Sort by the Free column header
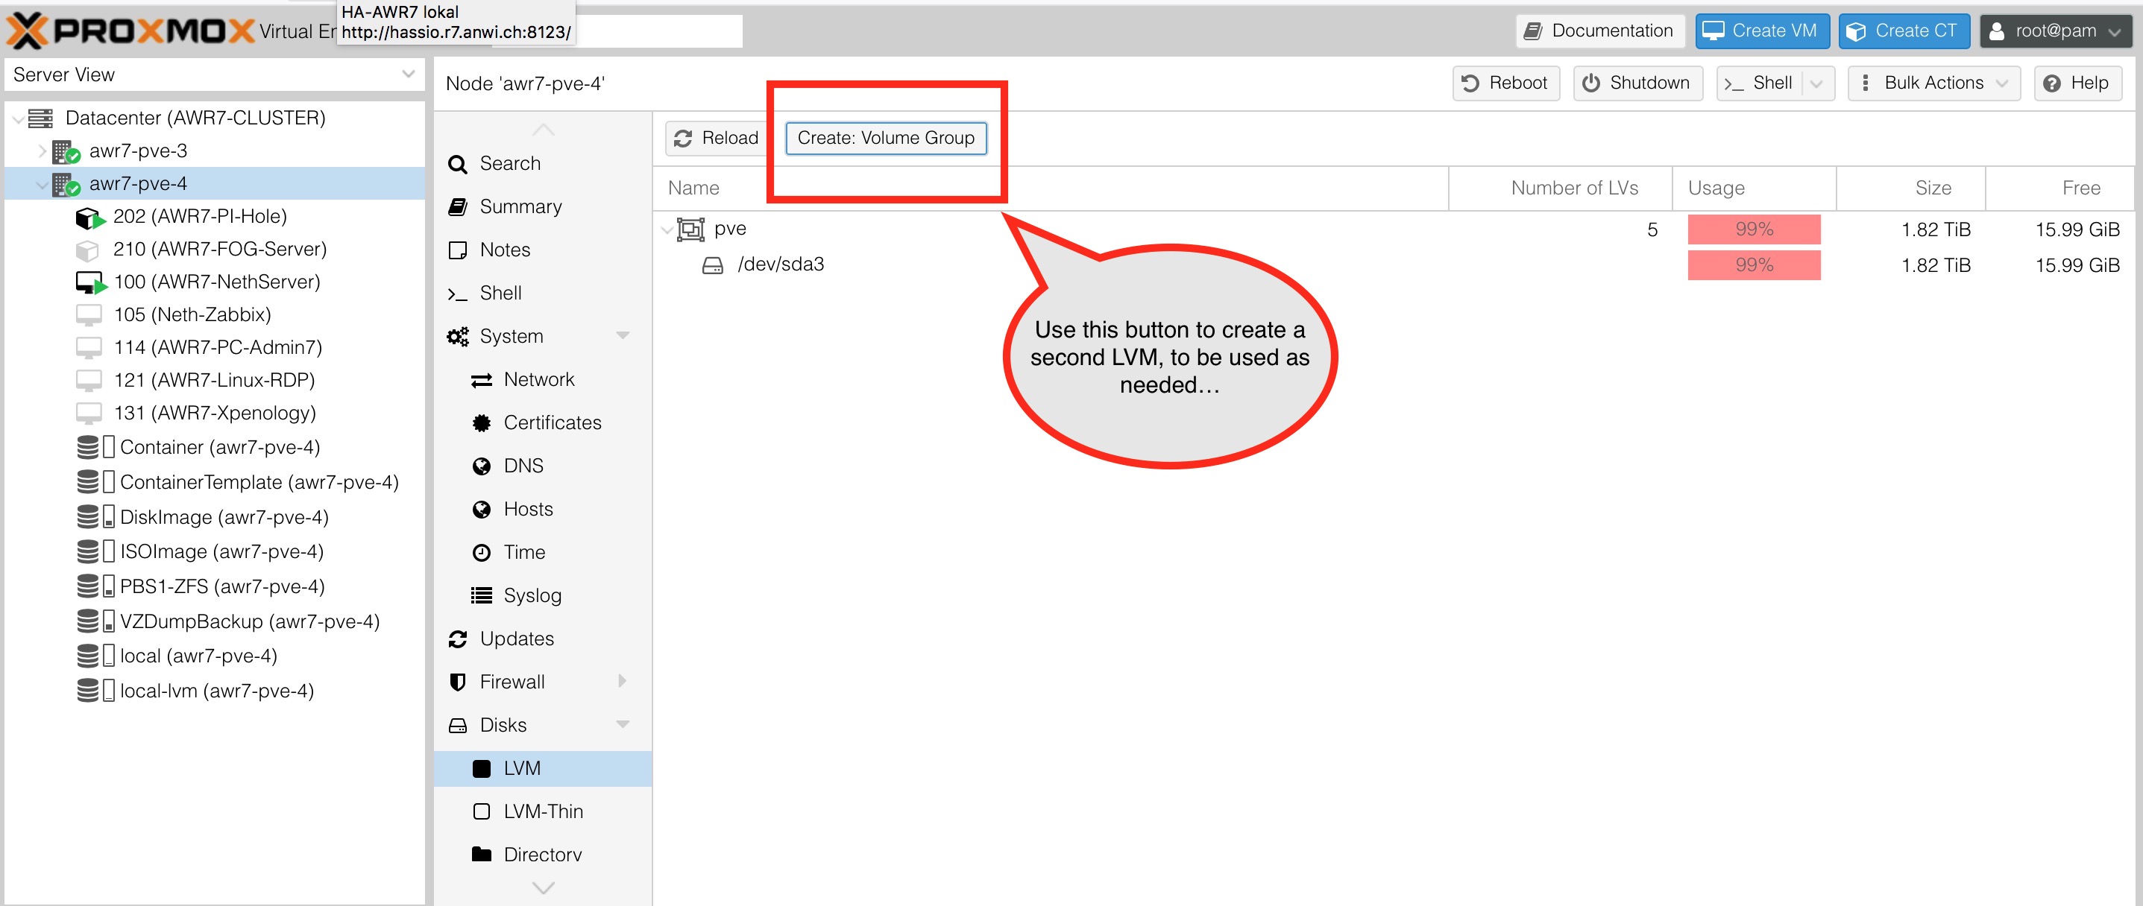Image resolution: width=2143 pixels, height=906 pixels. (x=2059, y=189)
